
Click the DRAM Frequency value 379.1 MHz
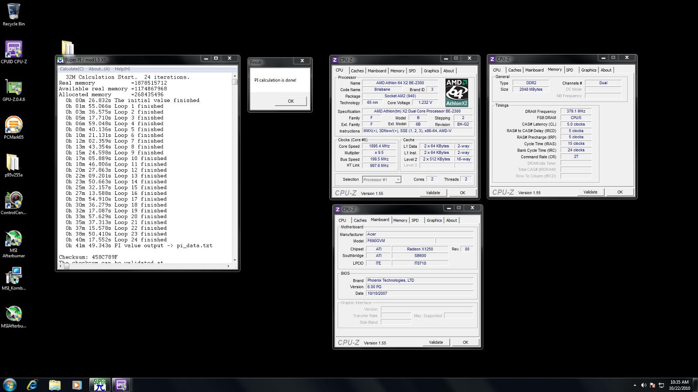coord(576,111)
